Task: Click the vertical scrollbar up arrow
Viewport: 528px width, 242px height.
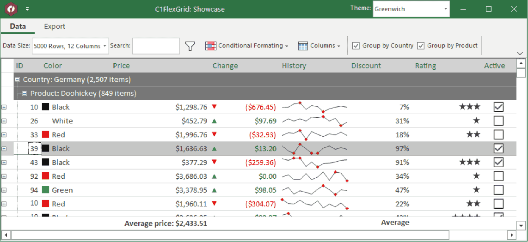Action: pyautogui.click(x=521, y=63)
